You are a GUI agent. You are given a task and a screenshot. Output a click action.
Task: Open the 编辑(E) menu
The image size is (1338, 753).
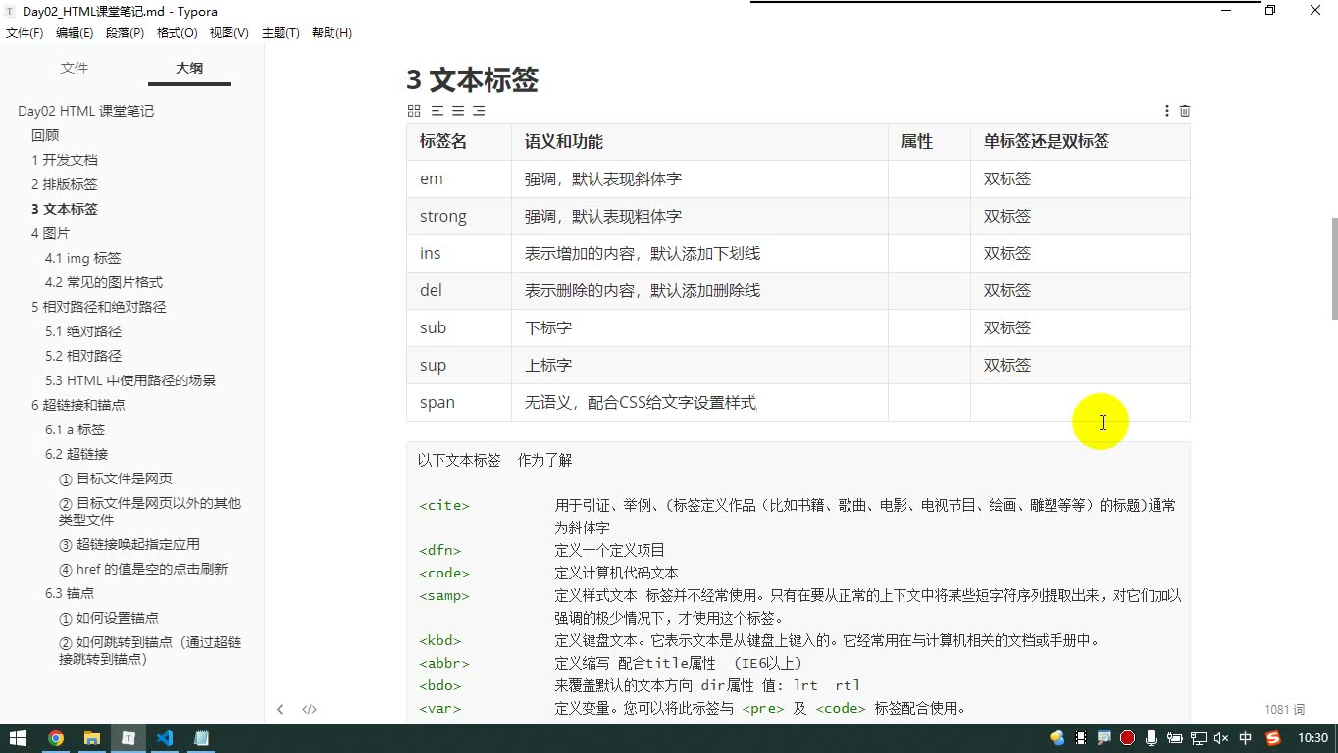coord(75,33)
